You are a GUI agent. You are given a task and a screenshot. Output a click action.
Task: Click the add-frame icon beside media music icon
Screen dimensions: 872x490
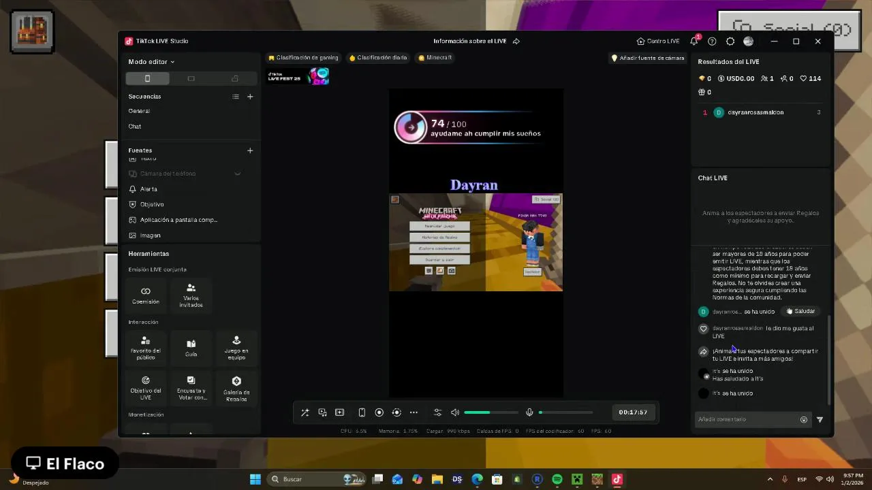click(340, 412)
